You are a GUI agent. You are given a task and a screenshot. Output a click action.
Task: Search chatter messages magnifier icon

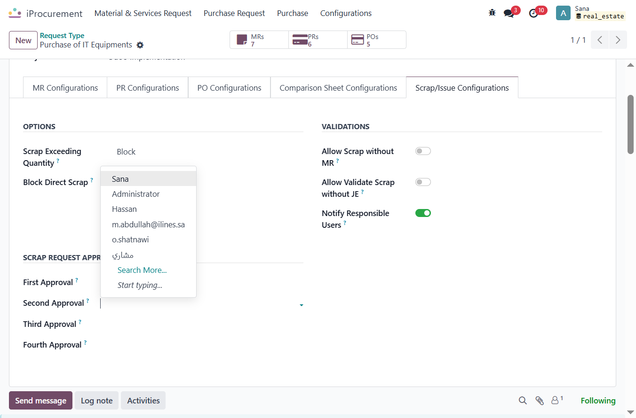coord(523,401)
